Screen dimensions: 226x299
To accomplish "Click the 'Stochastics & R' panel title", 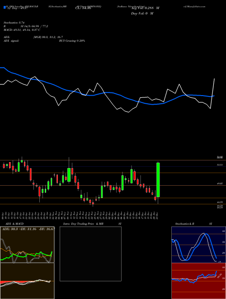I will [x=185, y=224].
